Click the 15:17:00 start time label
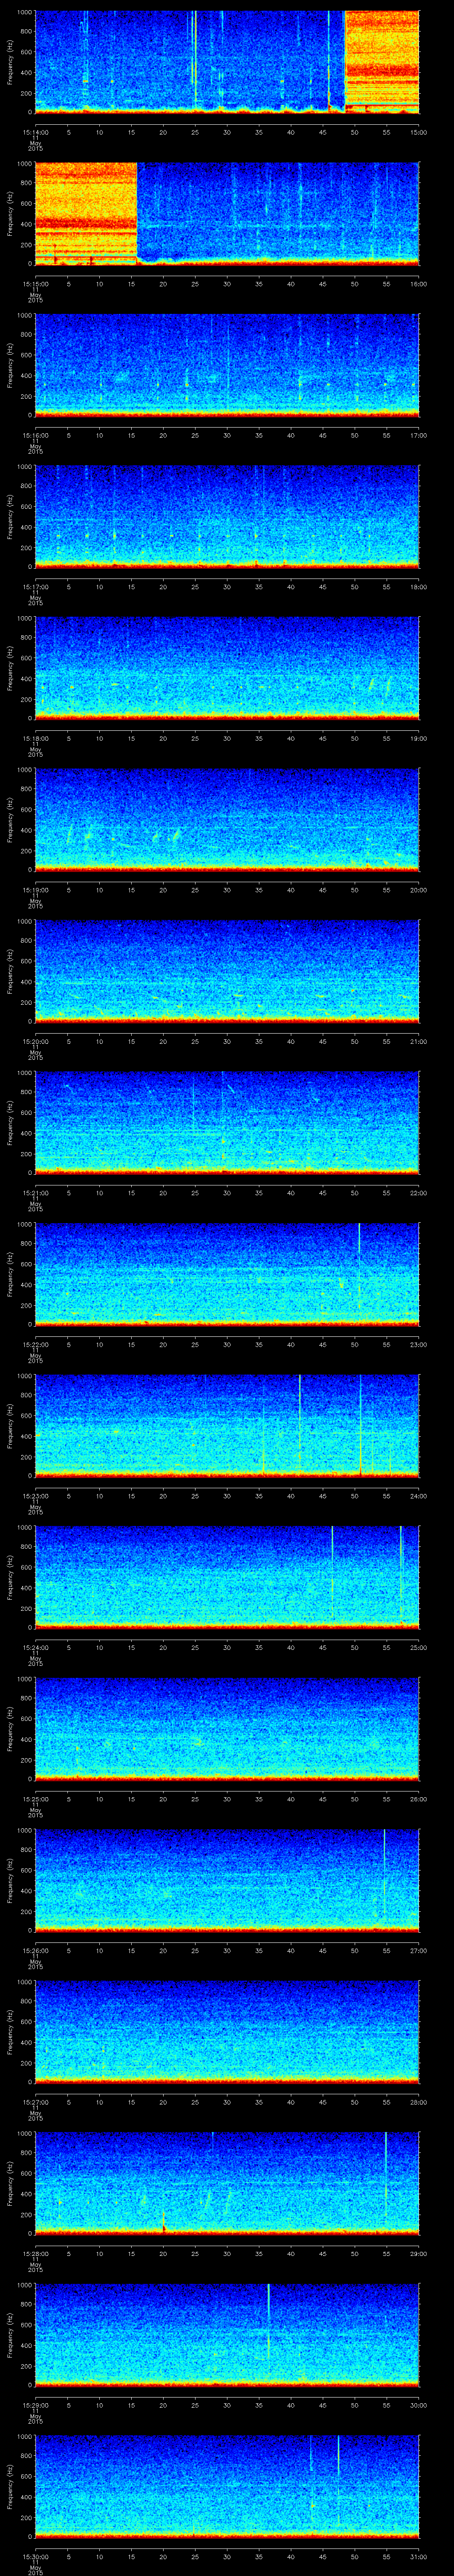This screenshot has height=2576, width=454. click(x=35, y=587)
